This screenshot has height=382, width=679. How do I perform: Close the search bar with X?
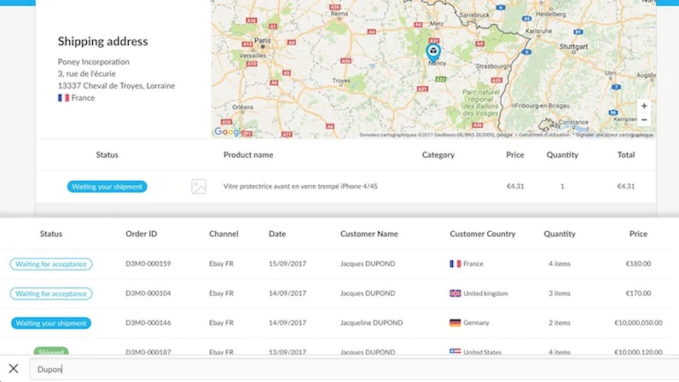14,368
